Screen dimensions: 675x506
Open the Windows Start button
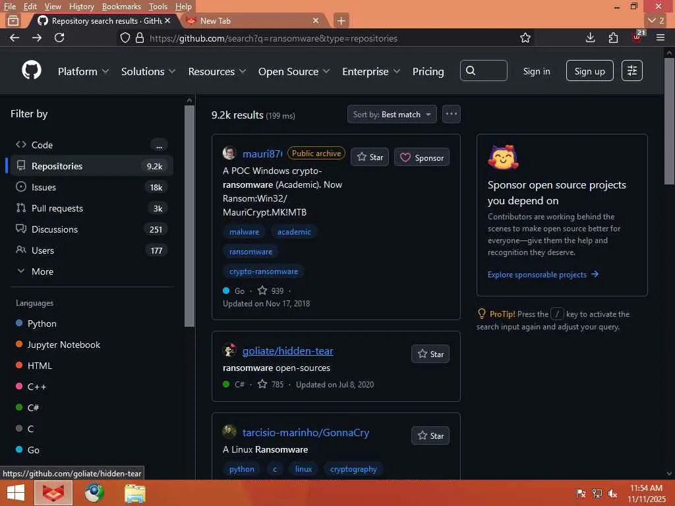[x=16, y=493]
